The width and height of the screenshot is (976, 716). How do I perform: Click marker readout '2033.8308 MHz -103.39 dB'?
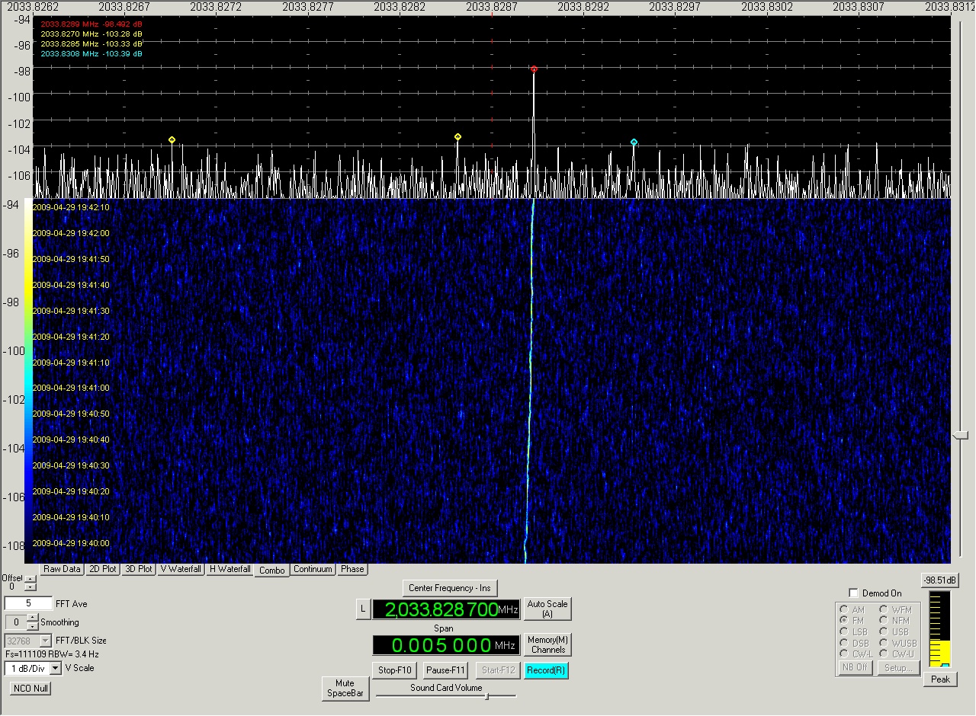(91, 54)
